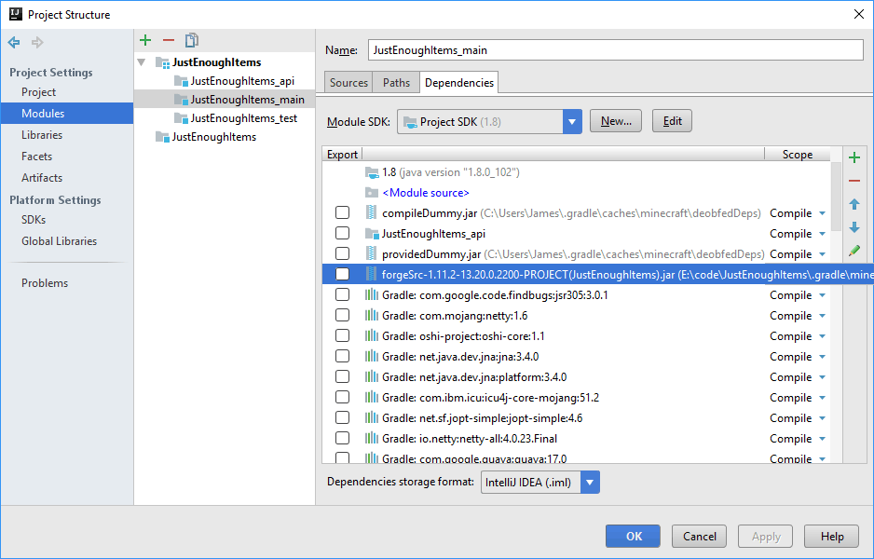Edit dependency with pencil icon
The height and width of the screenshot is (559, 874).
pyautogui.click(x=854, y=251)
